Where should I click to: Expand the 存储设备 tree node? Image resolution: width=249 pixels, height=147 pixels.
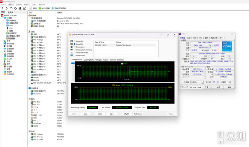[2, 54]
